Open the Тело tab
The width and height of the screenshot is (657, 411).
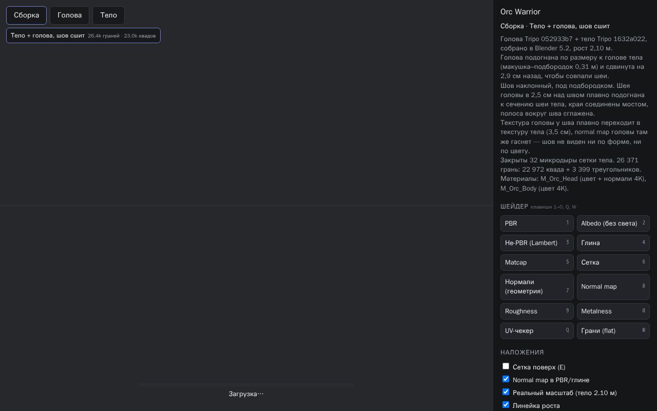click(108, 15)
